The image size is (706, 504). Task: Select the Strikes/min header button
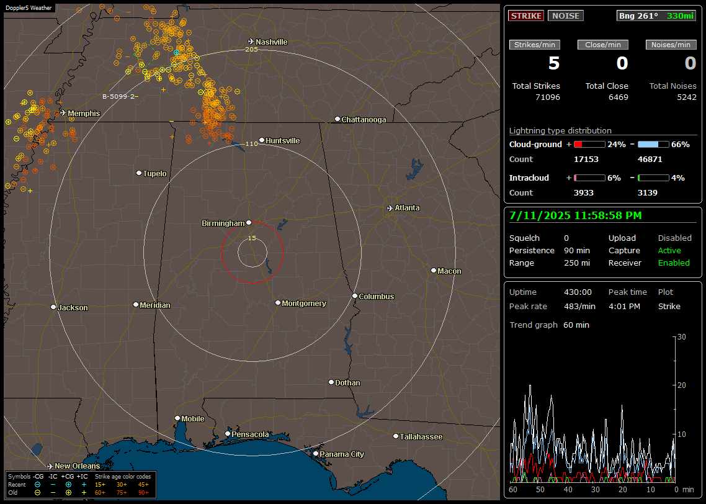(x=534, y=45)
